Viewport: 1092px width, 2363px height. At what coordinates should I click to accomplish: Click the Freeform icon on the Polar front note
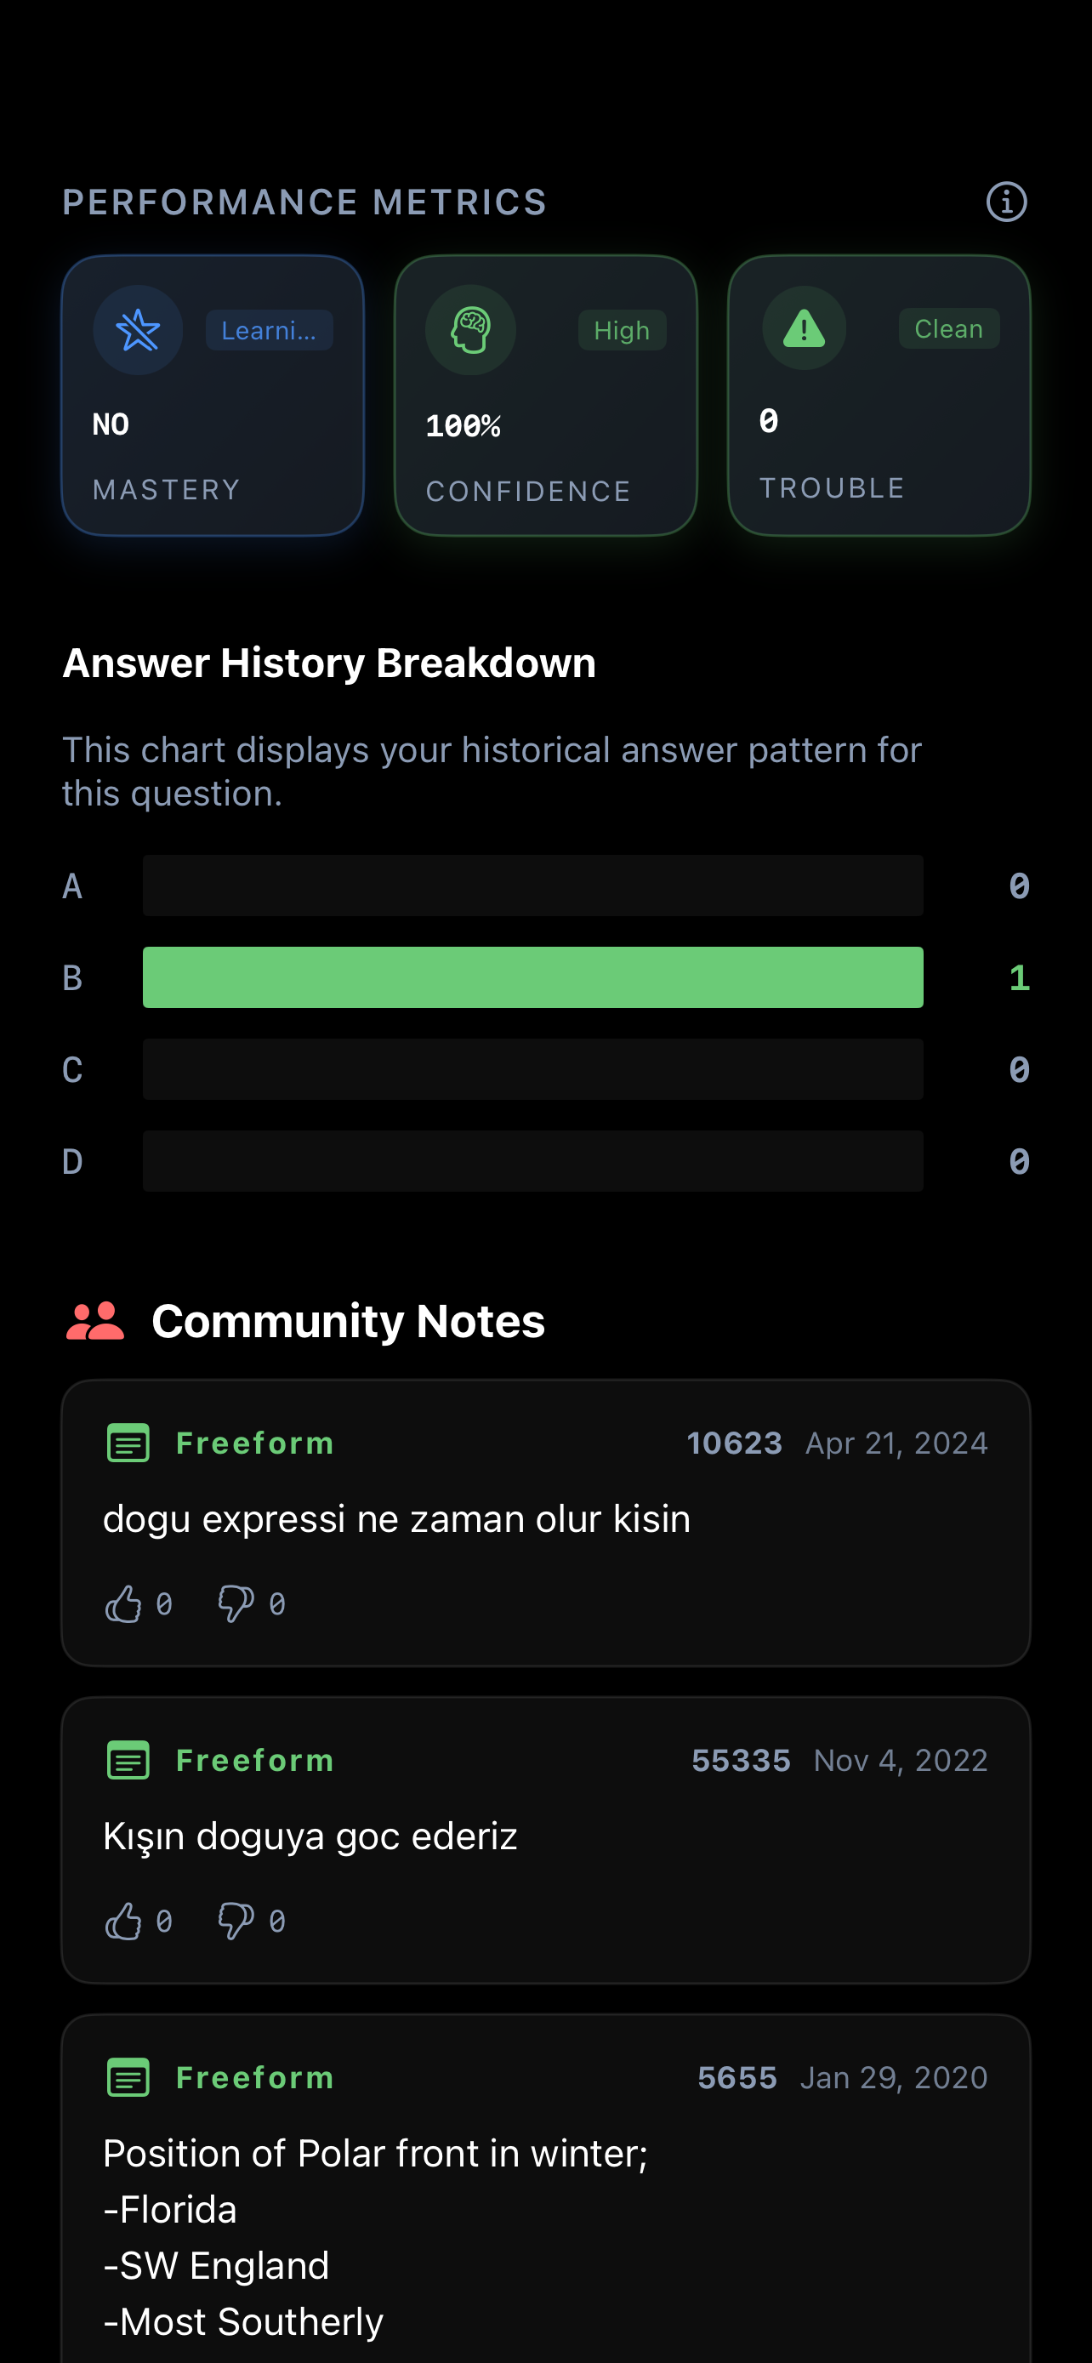[x=128, y=2078]
